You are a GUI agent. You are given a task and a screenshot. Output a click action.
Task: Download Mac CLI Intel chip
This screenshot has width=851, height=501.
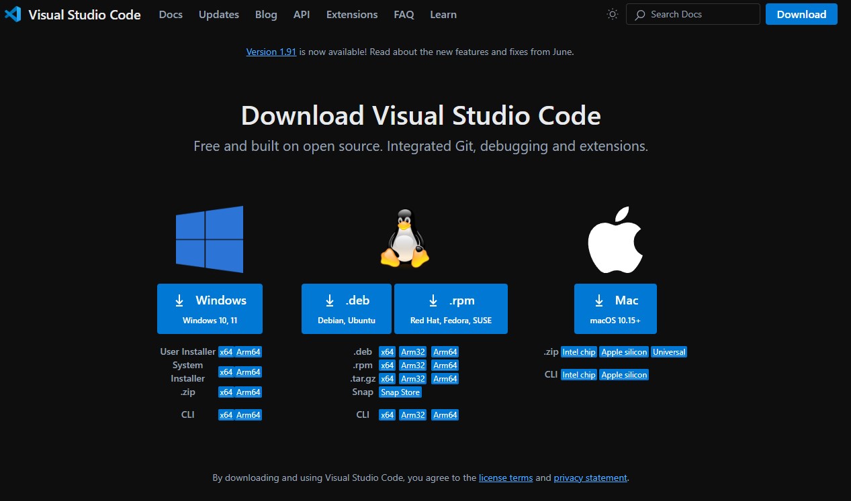tap(579, 375)
